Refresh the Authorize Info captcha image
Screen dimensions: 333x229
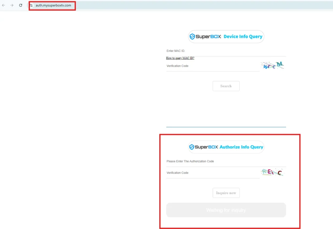point(273,172)
